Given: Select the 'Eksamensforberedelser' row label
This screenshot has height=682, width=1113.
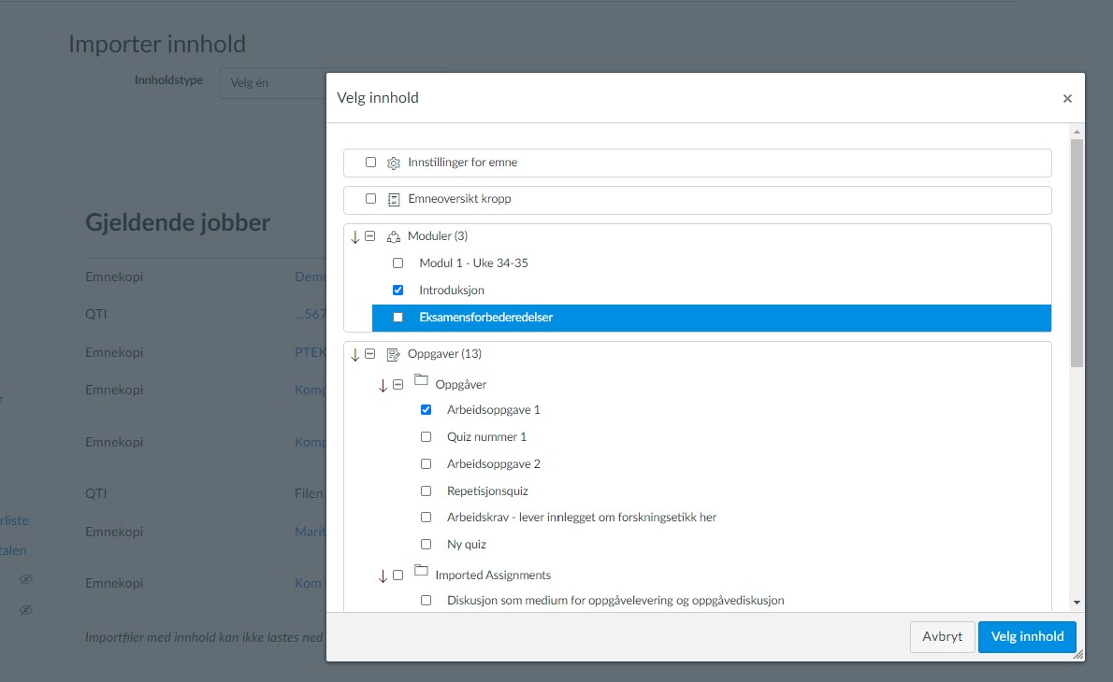Looking at the screenshot, I should [x=486, y=318].
